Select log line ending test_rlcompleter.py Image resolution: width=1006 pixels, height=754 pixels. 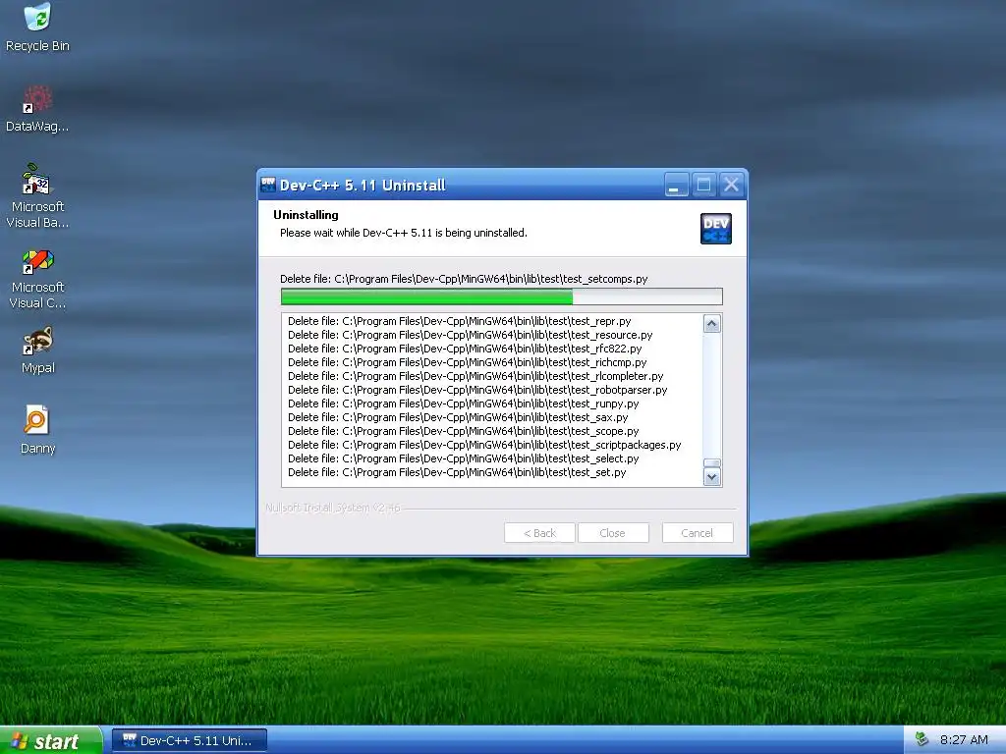[475, 376]
